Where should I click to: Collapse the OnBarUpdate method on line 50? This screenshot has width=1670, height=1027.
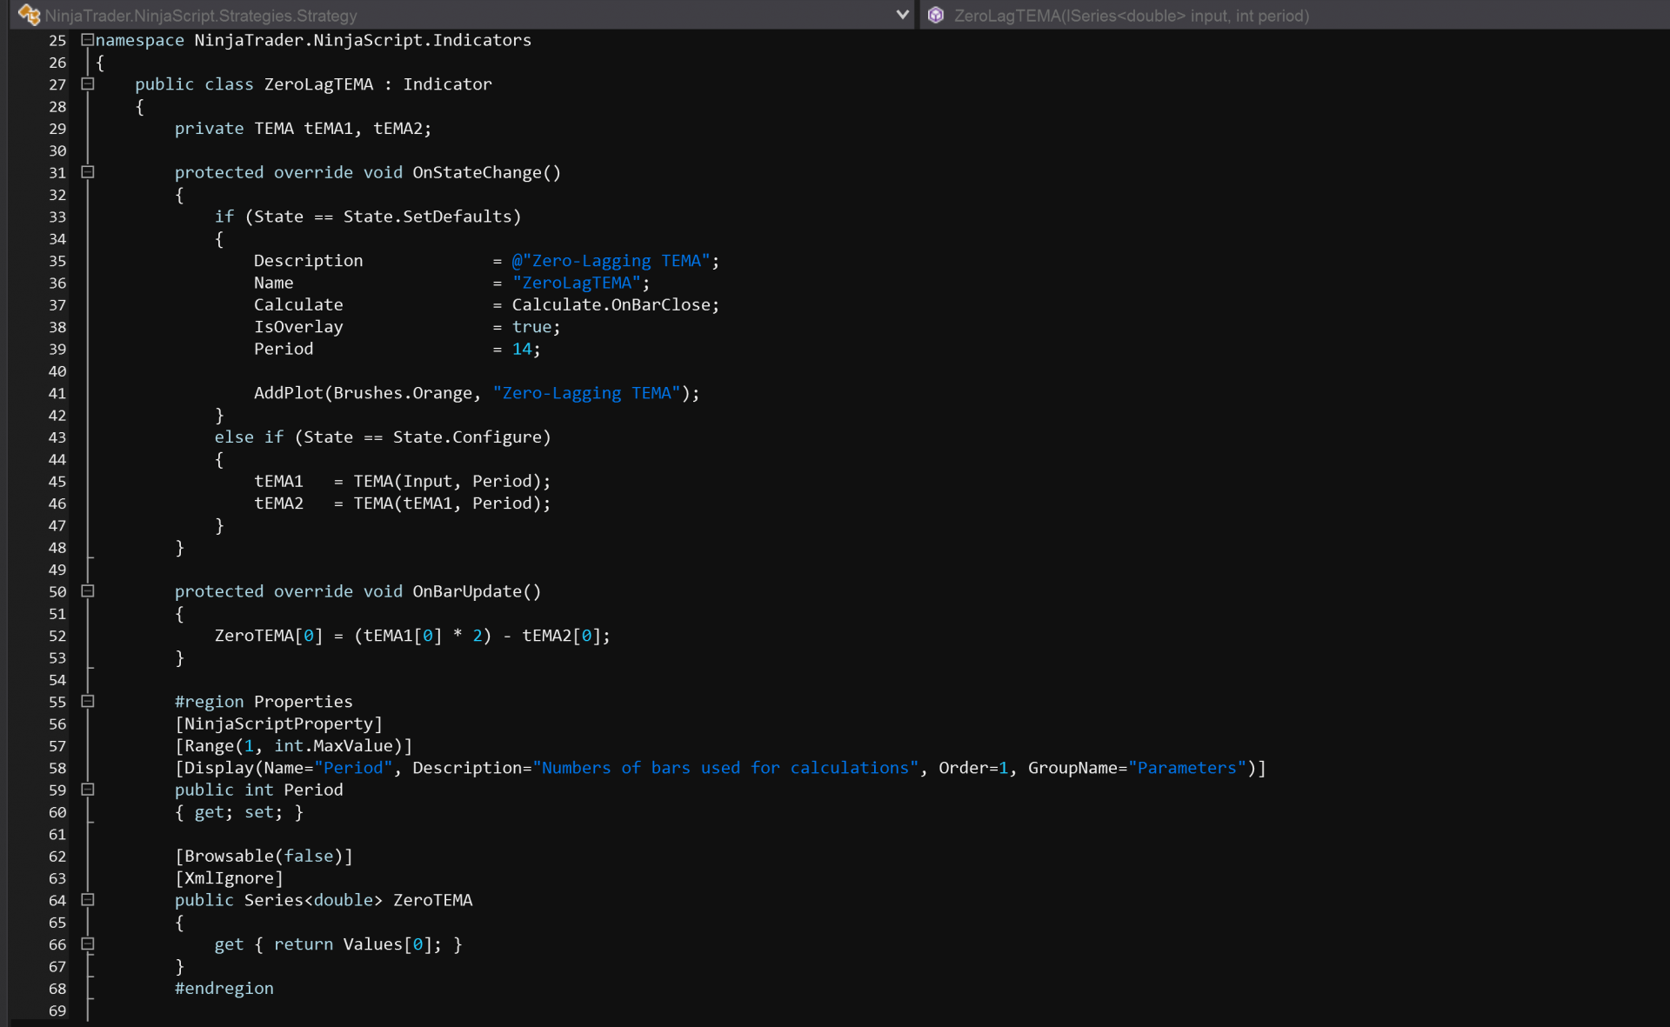87,591
